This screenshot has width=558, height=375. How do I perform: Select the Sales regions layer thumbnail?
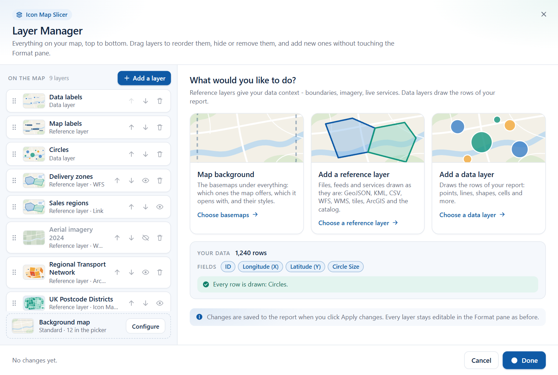[x=34, y=207]
